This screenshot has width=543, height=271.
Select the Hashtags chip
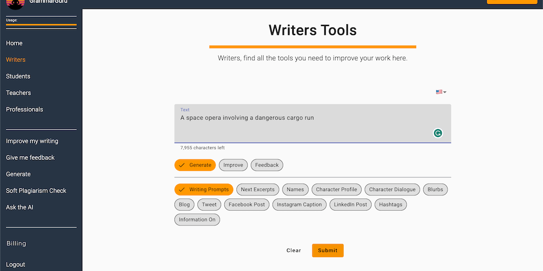(x=390, y=204)
